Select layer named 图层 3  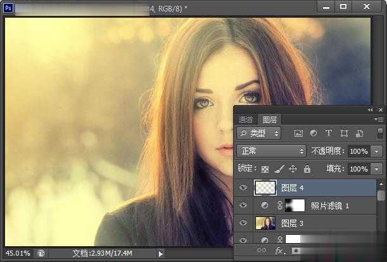pos(292,223)
